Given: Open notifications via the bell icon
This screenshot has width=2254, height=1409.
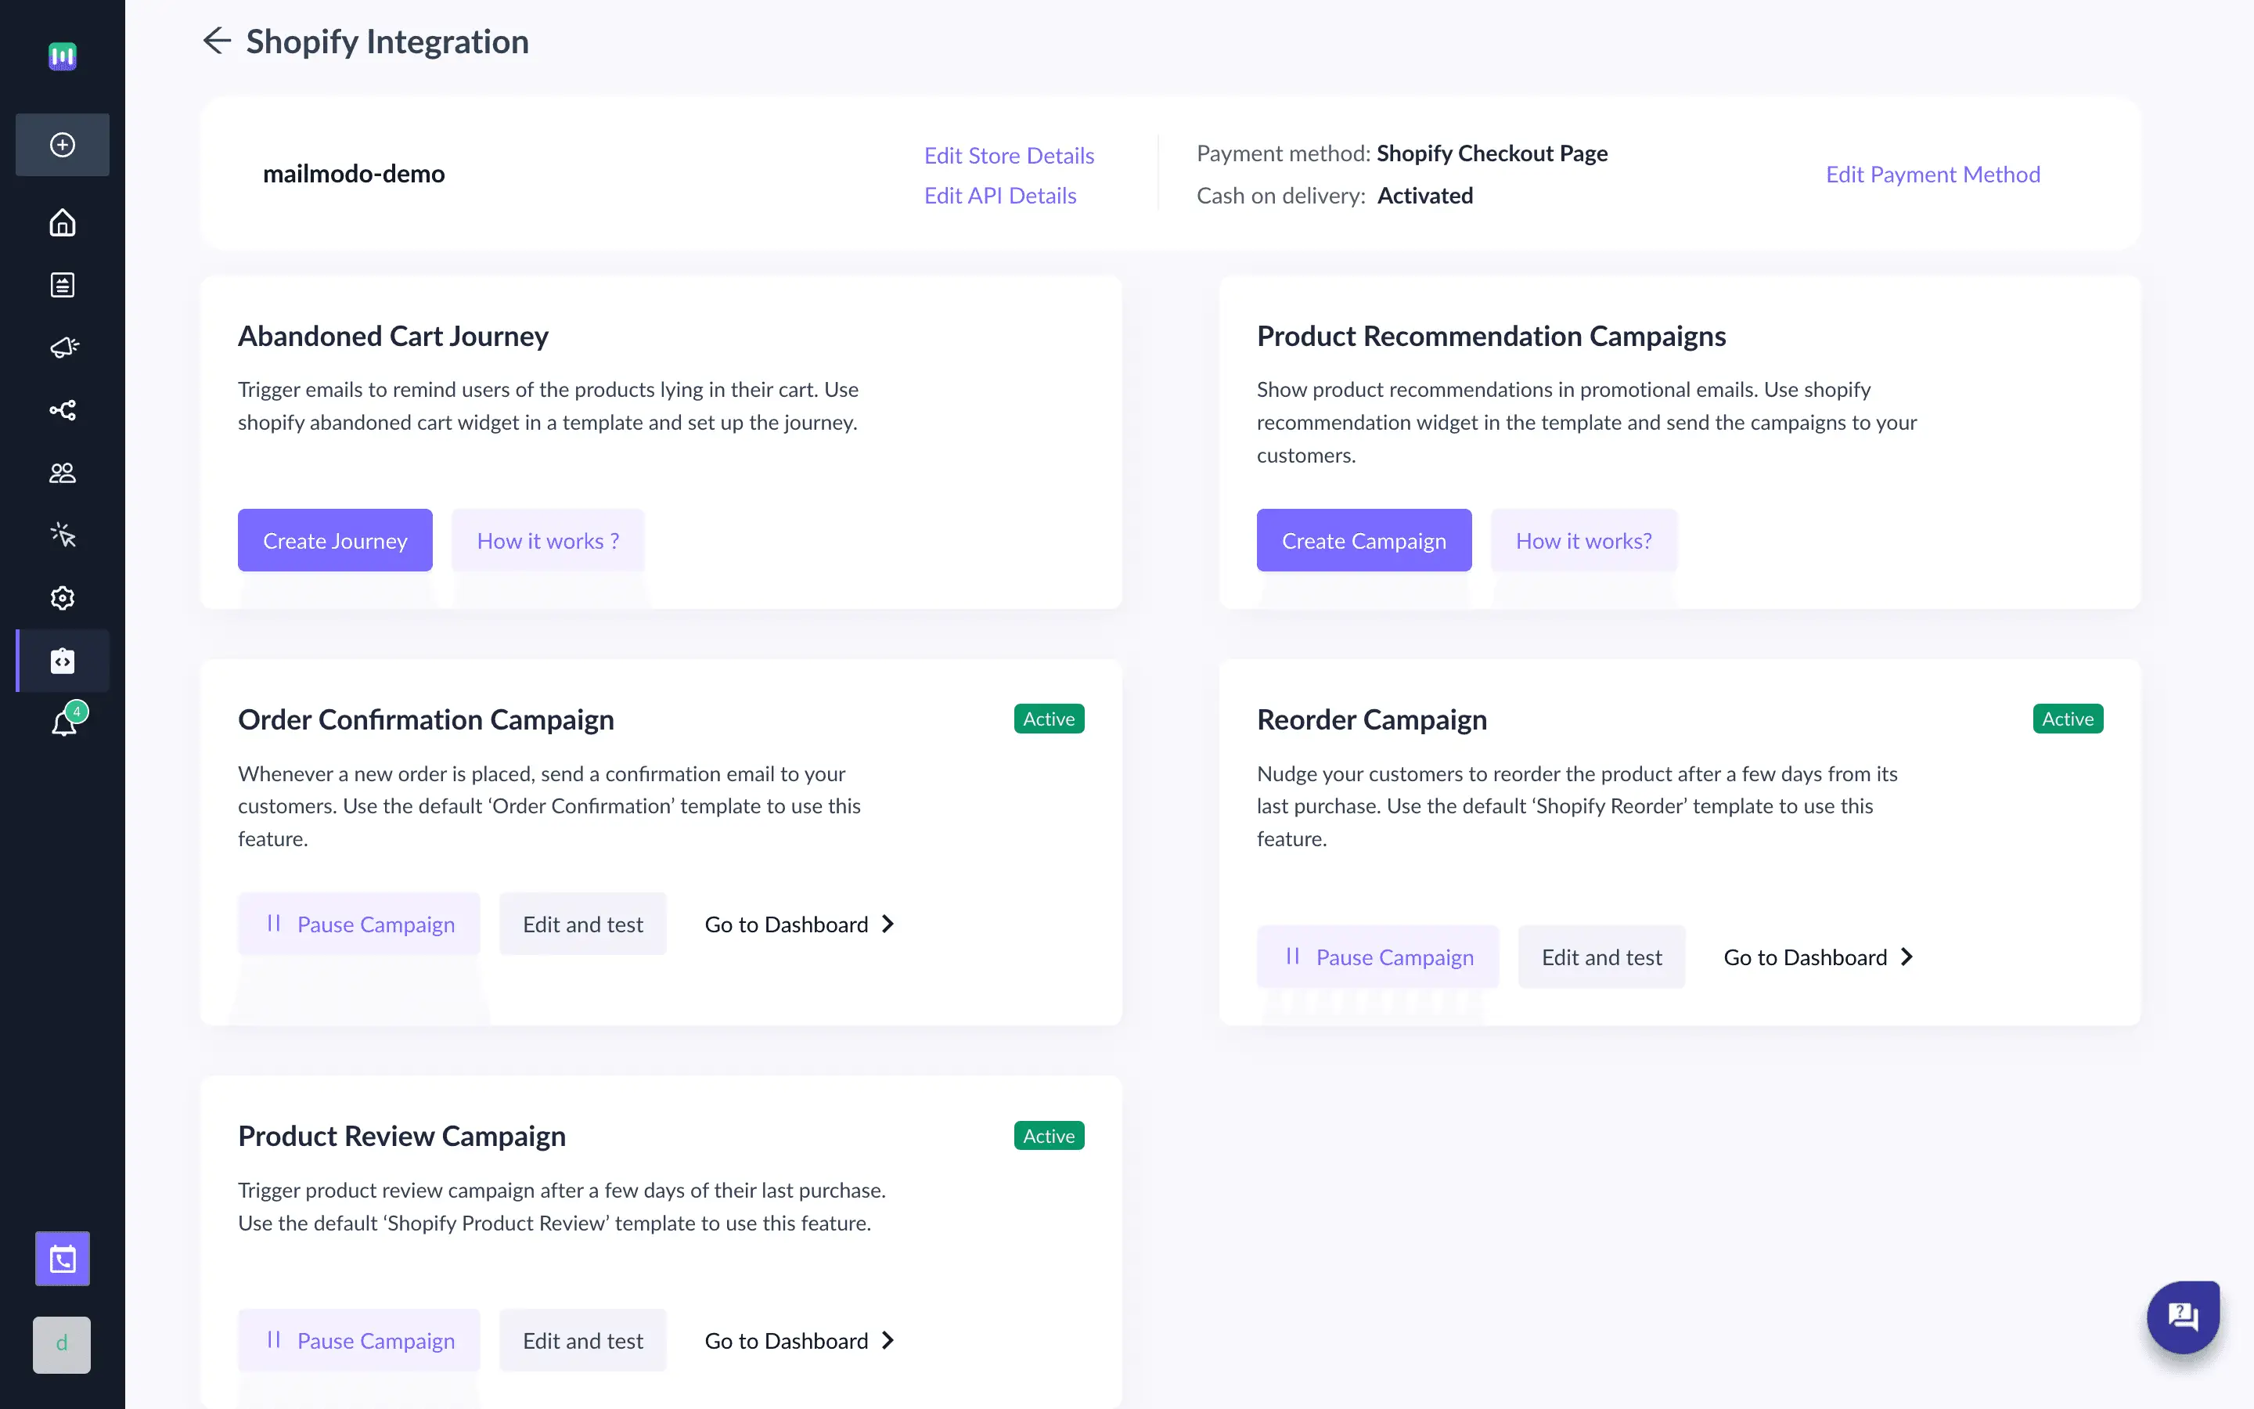Looking at the screenshot, I should pos(62,724).
